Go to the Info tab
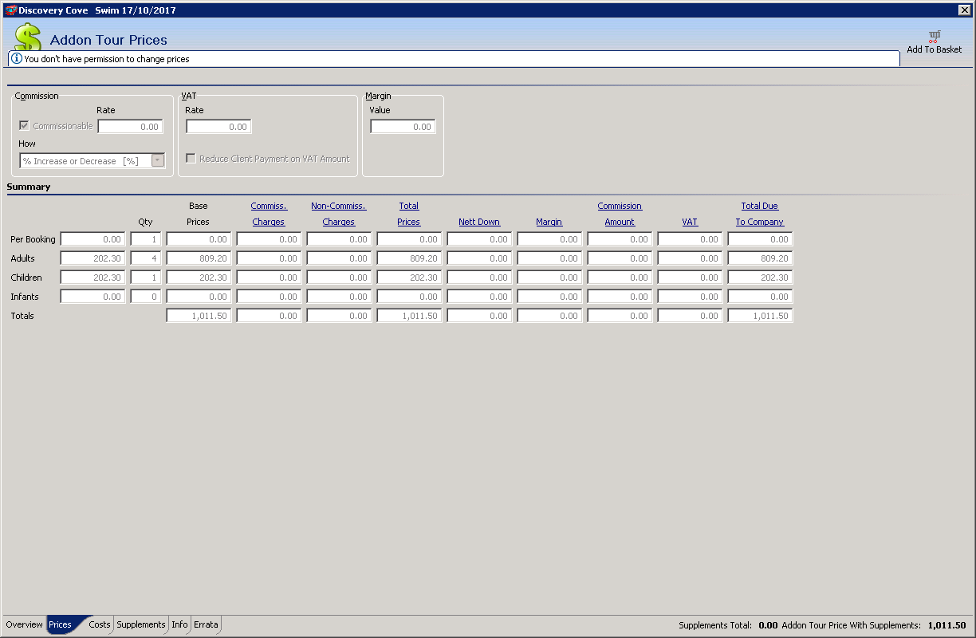 [x=180, y=624]
